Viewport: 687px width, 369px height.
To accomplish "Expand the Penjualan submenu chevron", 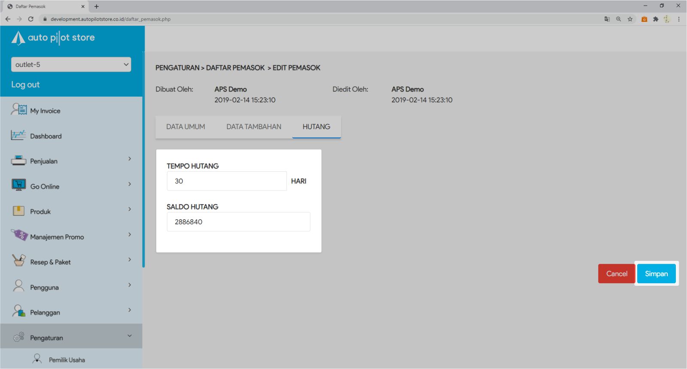I will click(130, 159).
